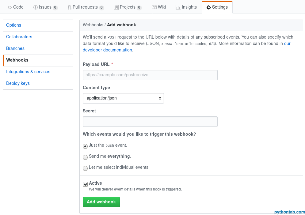Click the Code tab angle-brackets icon
The height and width of the screenshot is (215, 305).
[x=10, y=7]
